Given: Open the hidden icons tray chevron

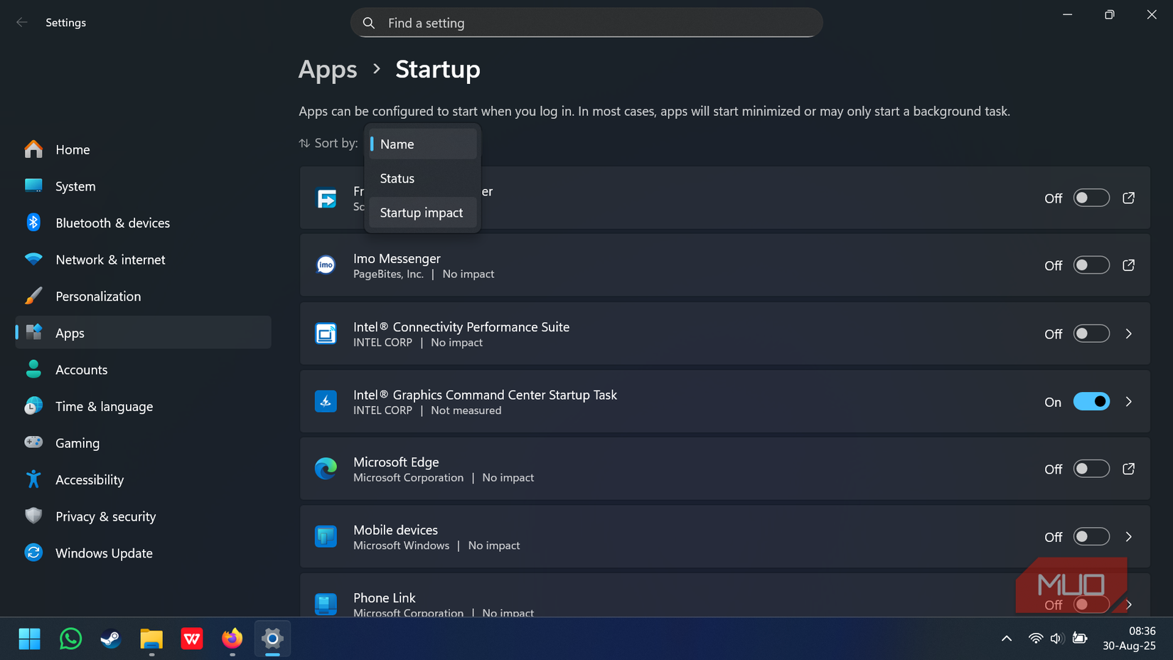Looking at the screenshot, I should pyautogui.click(x=1007, y=639).
